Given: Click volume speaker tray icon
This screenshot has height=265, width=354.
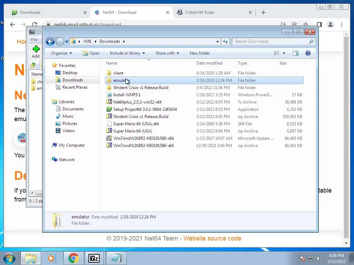Looking at the screenshot, I should 319,258.
